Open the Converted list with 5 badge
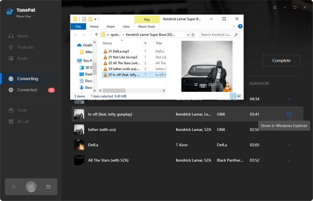 [x=27, y=90]
